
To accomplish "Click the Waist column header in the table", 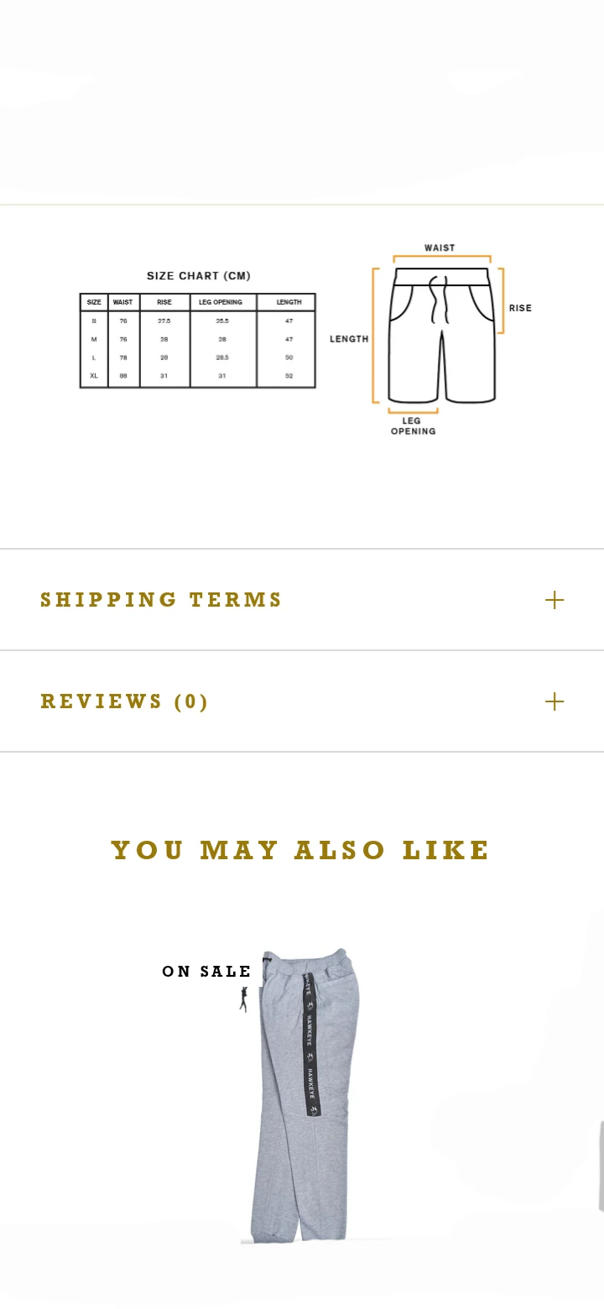I will click(x=123, y=302).
